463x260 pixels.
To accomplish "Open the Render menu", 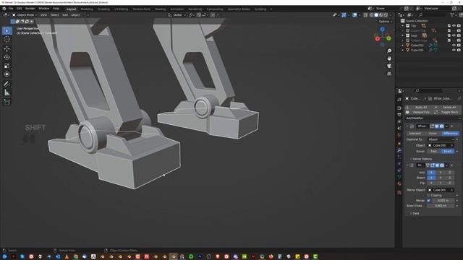I will (x=30, y=9).
